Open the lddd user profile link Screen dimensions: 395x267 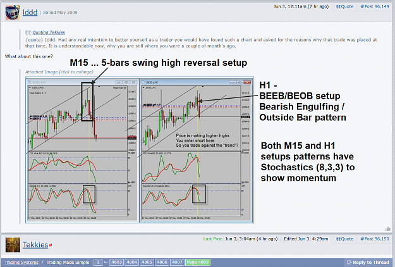click(30, 12)
